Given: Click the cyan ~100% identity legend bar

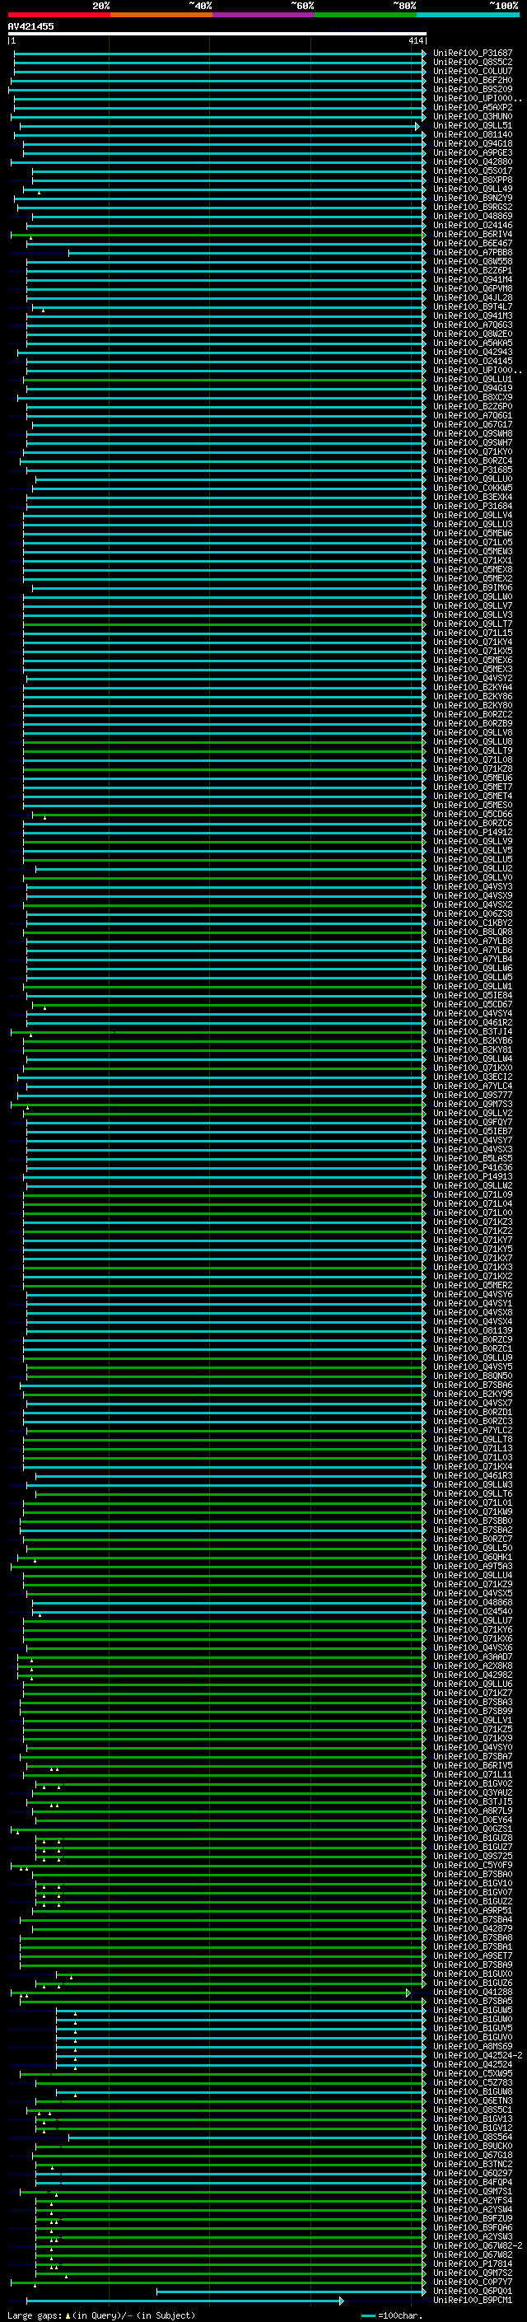Looking at the screenshot, I should click(x=467, y=16).
